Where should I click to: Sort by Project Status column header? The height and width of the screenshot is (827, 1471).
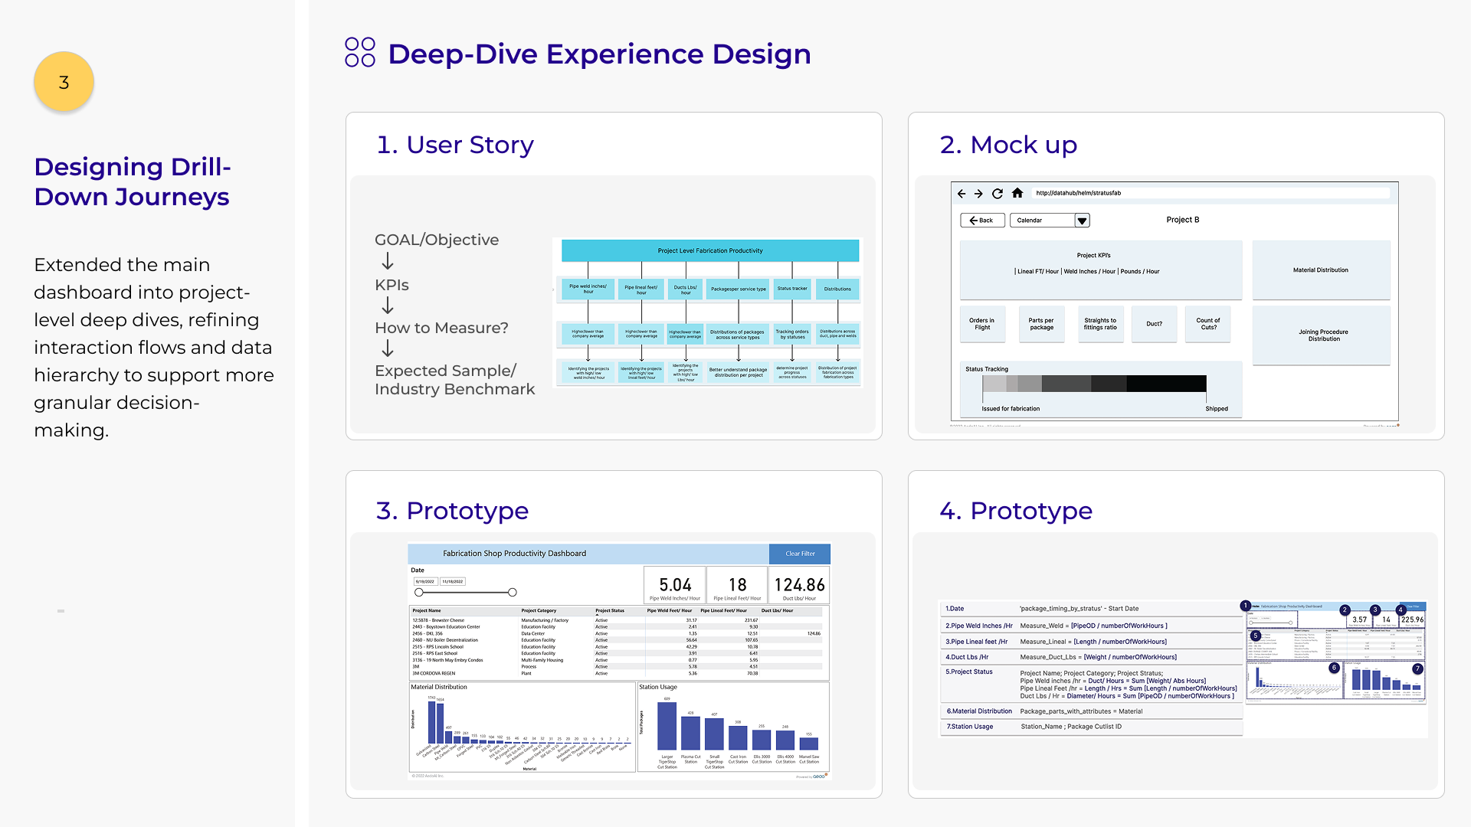pyautogui.click(x=610, y=611)
